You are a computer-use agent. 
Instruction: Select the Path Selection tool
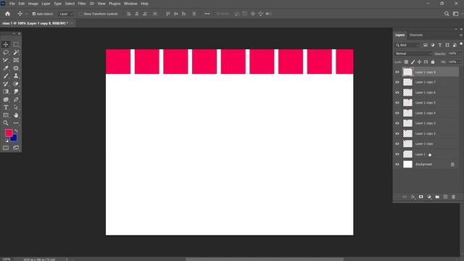[x=16, y=107]
